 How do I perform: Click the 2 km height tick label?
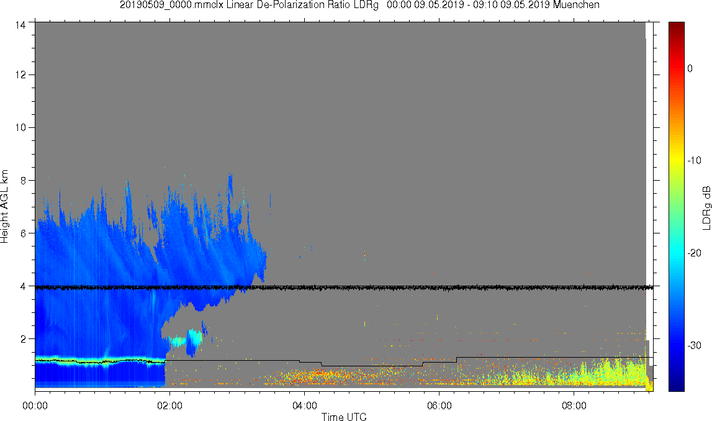(23, 339)
